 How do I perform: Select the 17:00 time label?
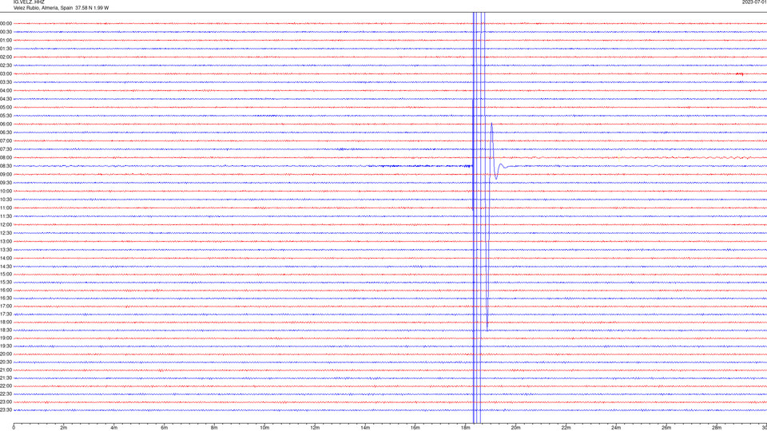(6, 306)
